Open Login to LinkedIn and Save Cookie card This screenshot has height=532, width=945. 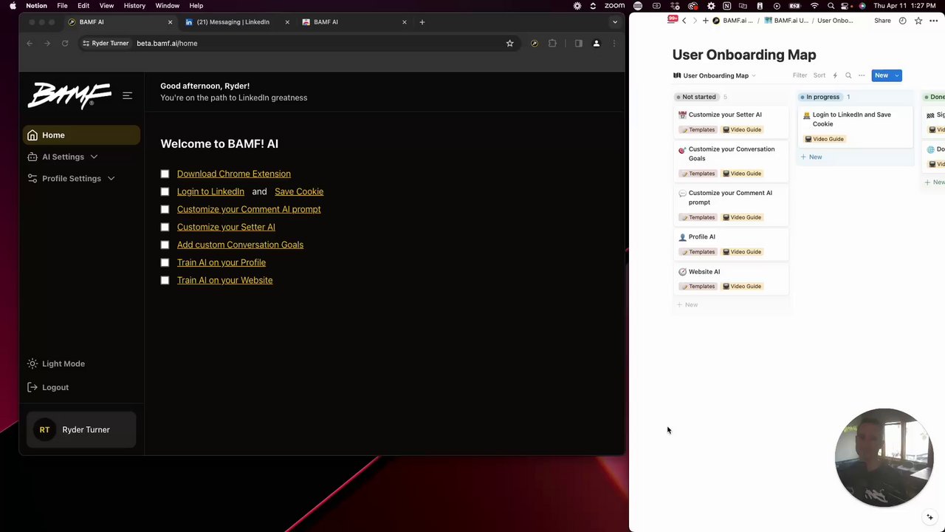[855, 126]
